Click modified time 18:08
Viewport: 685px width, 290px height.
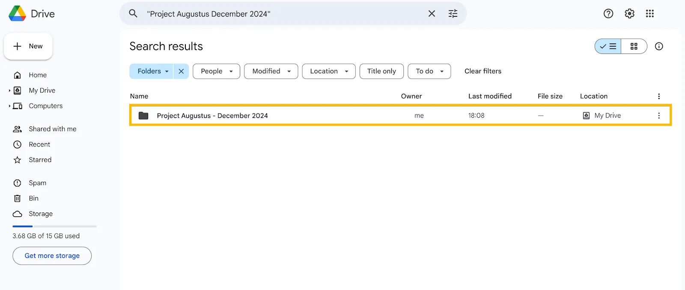(x=477, y=116)
